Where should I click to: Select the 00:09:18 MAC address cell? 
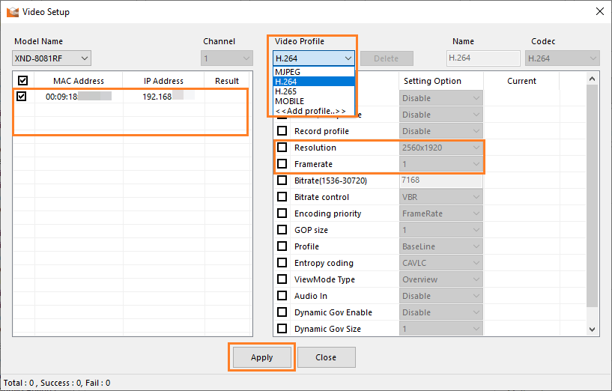(79, 97)
